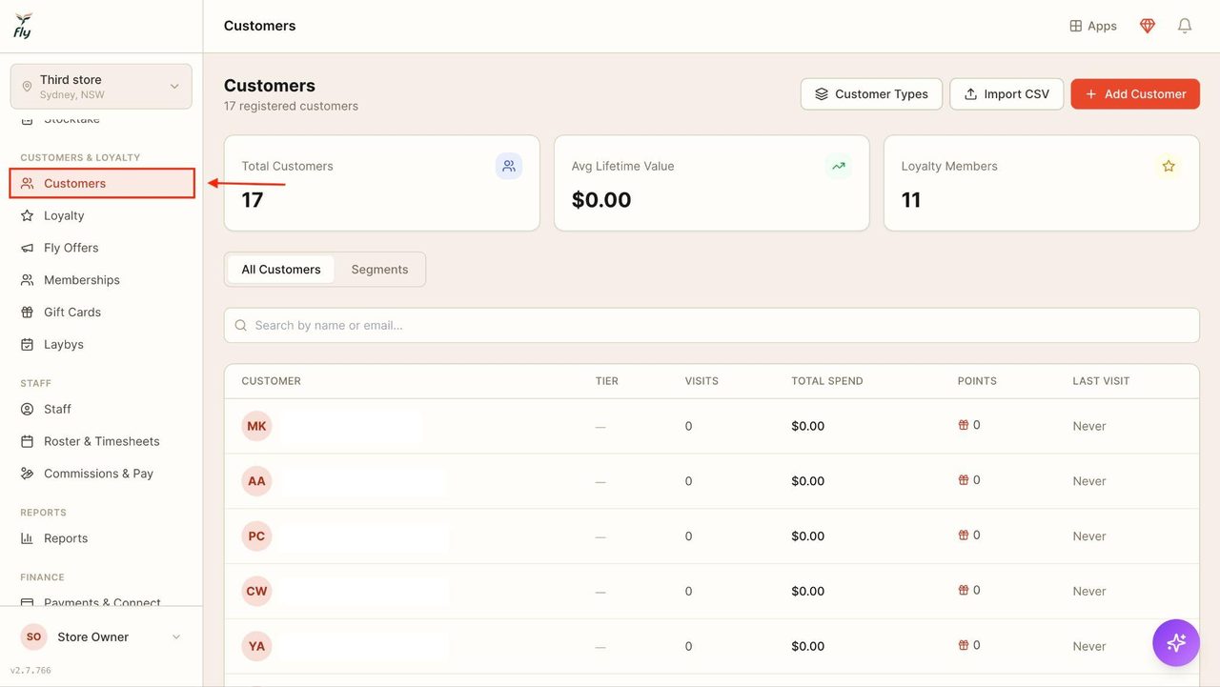The width and height of the screenshot is (1220, 687).
Task: Click the TOTAL SPEND column header
Action: tap(827, 381)
